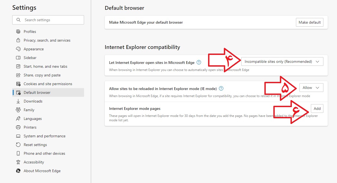
Task: Click the Default browser icon
Action: (18, 92)
